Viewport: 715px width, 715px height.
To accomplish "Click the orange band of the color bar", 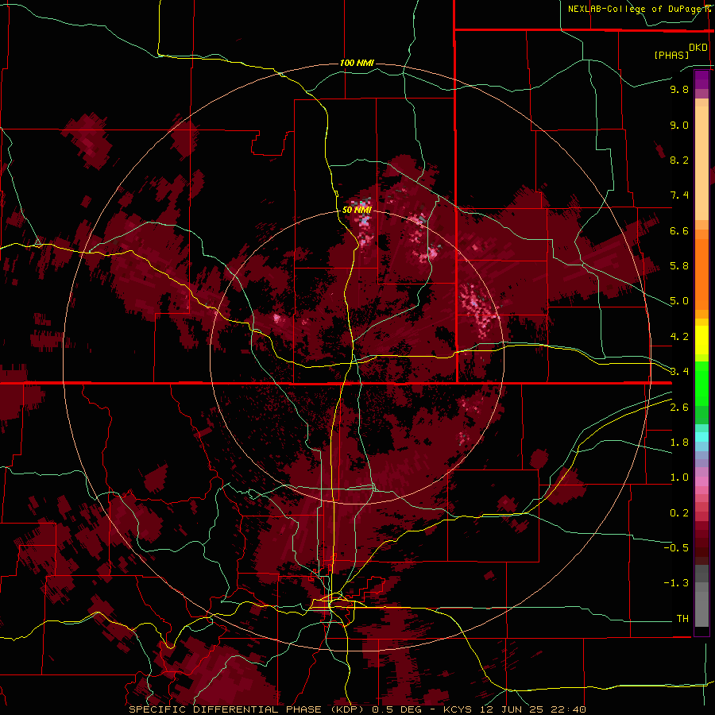I will [701, 273].
